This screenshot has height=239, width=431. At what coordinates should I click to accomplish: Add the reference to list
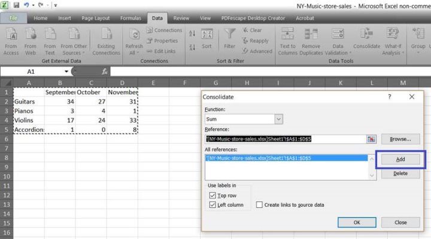[400, 159]
